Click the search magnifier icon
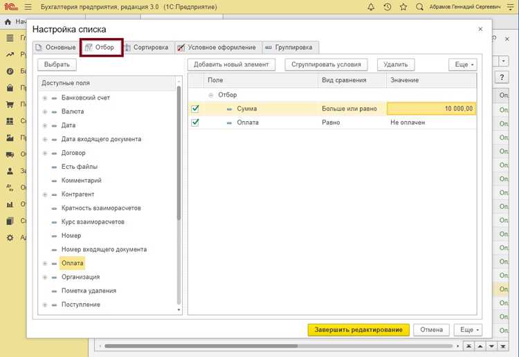This screenshot has height=357, width=519. [419, 7]
